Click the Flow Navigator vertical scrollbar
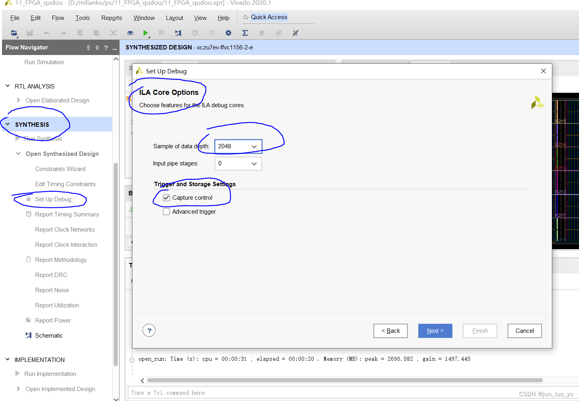The height and width of the screenshot is (401, 579). pos(116,264)
